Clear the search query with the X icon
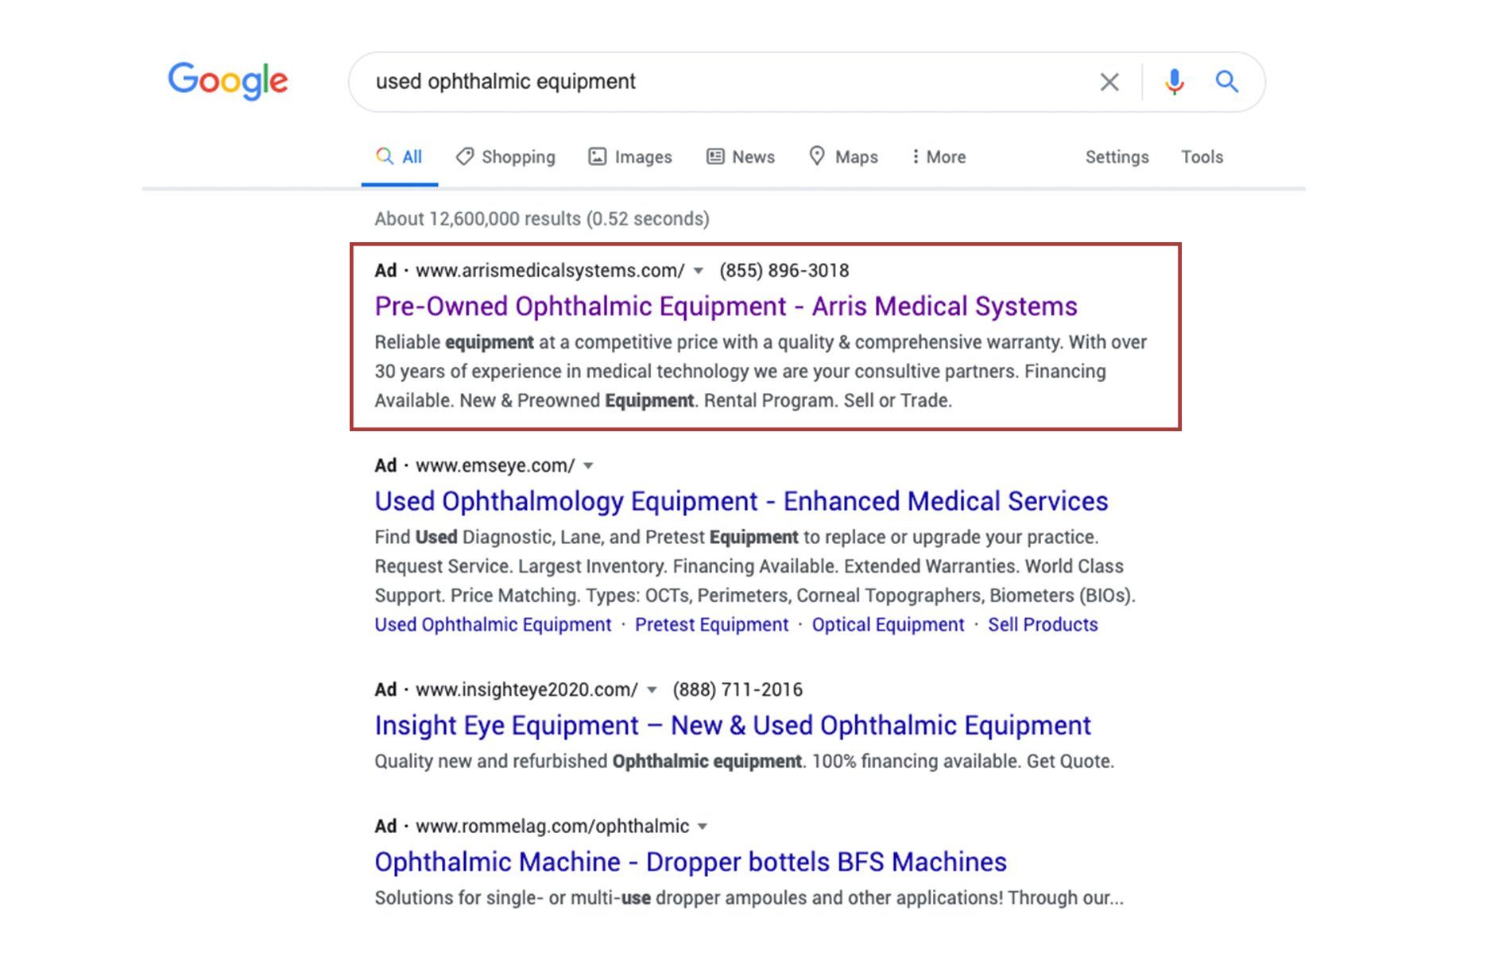Image resolution: width=1510 pixels, height=953 pixels. [1109, 82]
